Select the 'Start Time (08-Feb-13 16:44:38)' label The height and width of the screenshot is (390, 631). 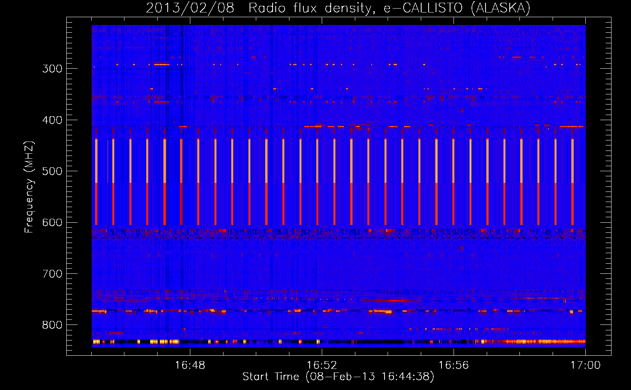click(x=338, y=377)
